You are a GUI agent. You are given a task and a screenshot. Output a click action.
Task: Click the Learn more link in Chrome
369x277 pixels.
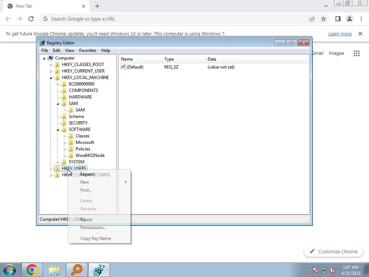pos(340,34)
